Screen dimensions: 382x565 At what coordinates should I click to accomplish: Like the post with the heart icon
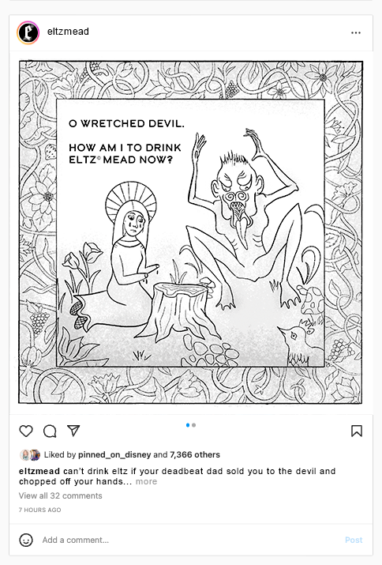coord(26,431)
